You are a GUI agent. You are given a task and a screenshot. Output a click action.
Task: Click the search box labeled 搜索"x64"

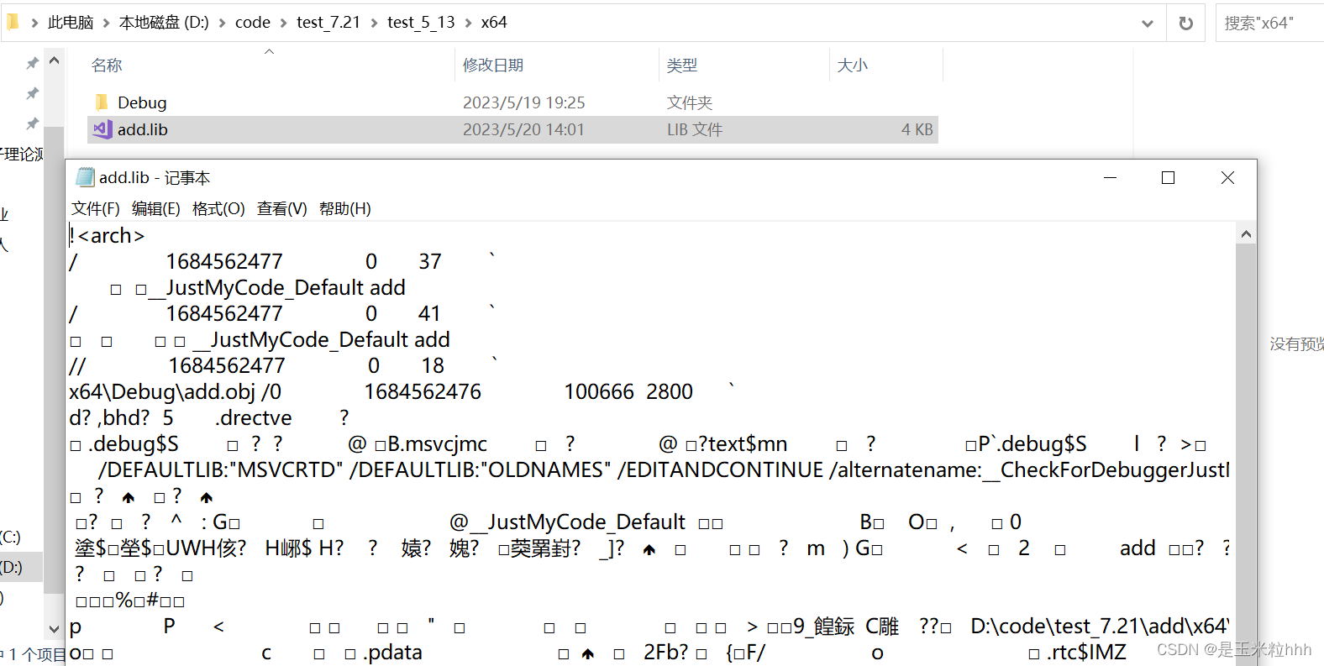1270,23
